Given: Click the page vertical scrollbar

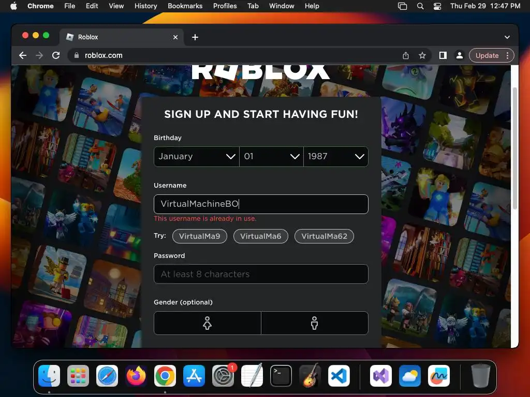Looking at the screenshot, I should 514,148.
